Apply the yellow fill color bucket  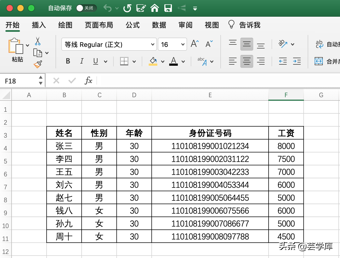(x=153, y=61)
